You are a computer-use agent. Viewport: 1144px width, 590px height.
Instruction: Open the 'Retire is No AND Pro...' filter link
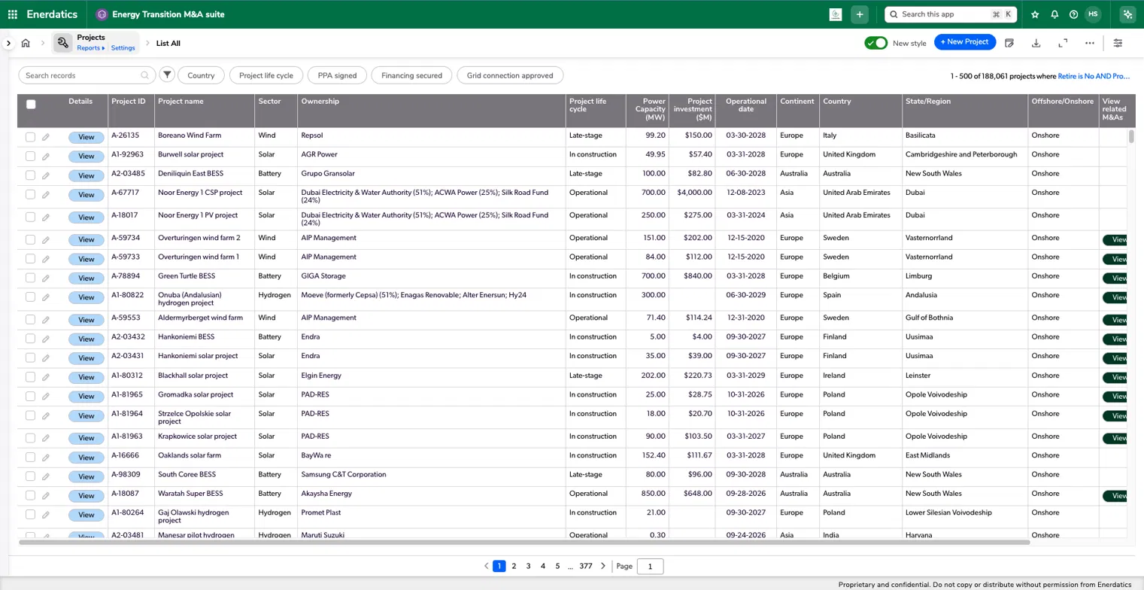pos(1094,76)
